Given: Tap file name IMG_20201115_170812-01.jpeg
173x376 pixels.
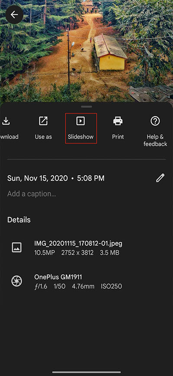Looking at the screenshot, I should click(78, 244).
